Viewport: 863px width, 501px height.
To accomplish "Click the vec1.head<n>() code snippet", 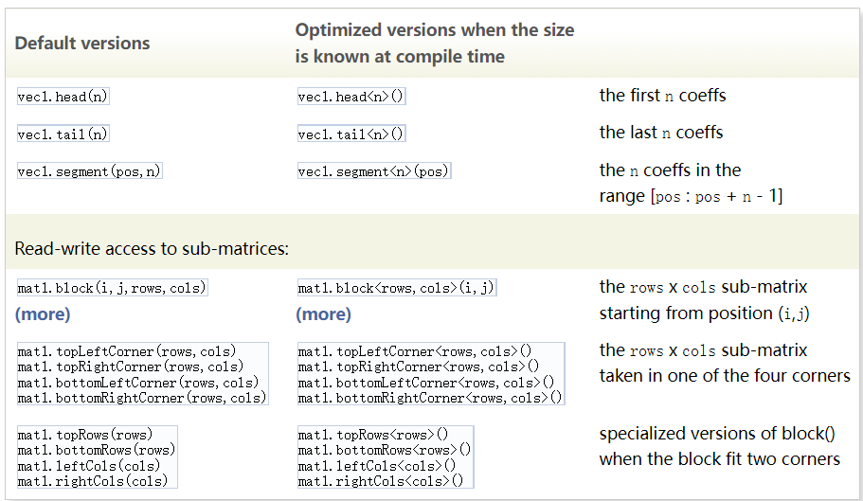I will point(351,97).
